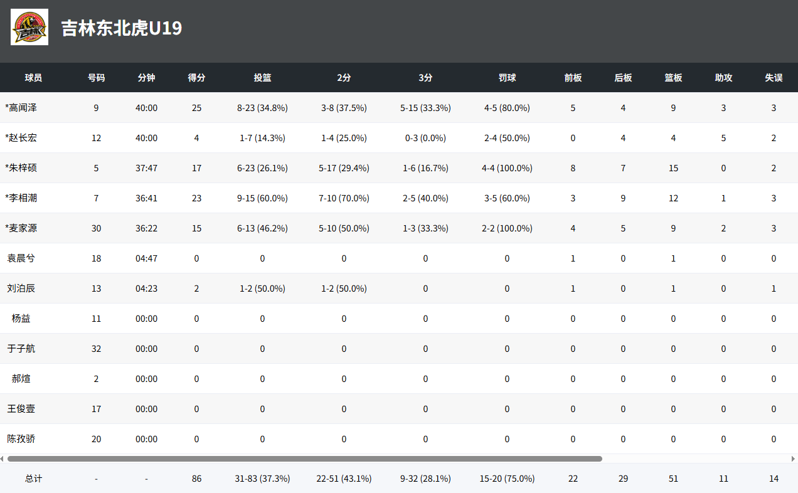Click the 吉林东北虎 team logo

click(29, 27)
